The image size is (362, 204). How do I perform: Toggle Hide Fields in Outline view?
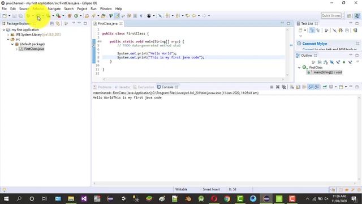coord(332,62)
